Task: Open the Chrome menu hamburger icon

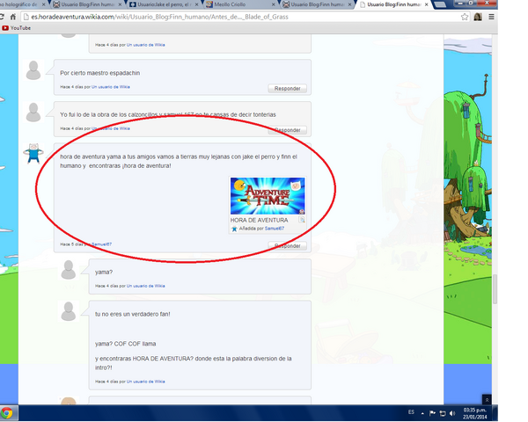Action: (491, 17)
